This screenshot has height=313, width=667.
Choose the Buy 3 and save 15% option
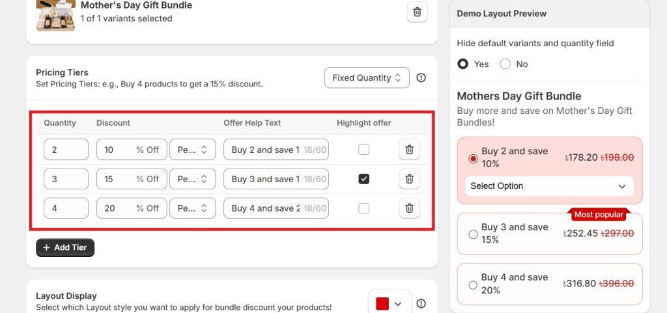tap(473, 234)
